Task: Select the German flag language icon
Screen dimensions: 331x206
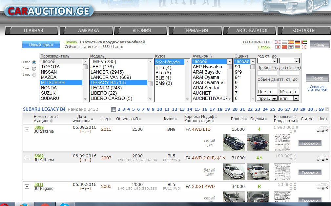Action: (x=298, y=42)
